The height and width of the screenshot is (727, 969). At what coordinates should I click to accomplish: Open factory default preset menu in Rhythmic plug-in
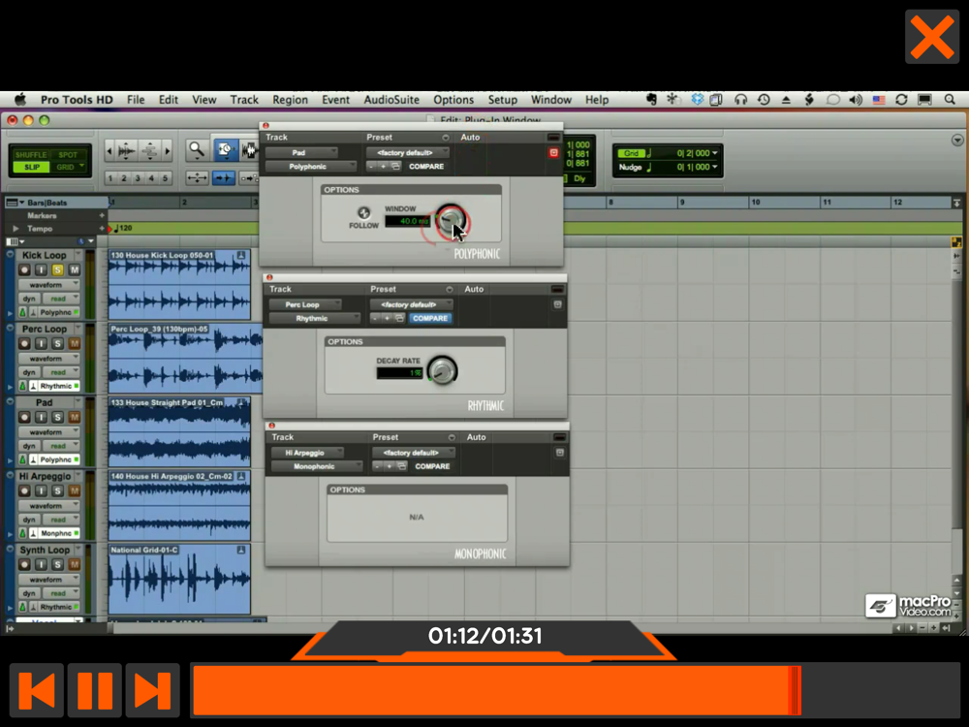pos(410,304)
